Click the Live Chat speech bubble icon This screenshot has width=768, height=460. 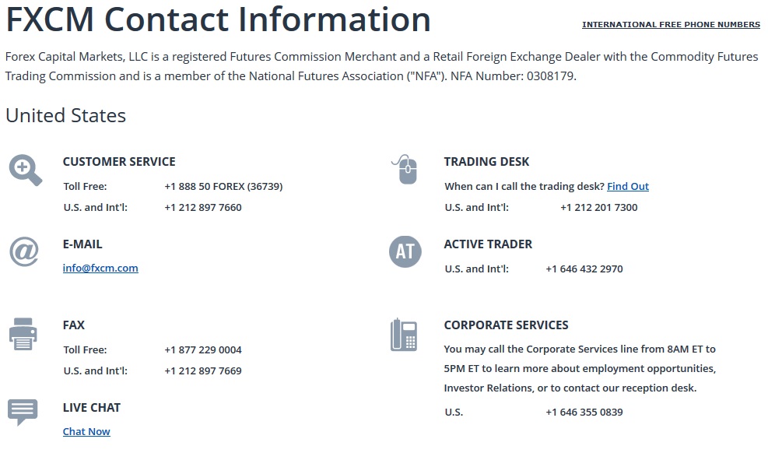(23, 412)
